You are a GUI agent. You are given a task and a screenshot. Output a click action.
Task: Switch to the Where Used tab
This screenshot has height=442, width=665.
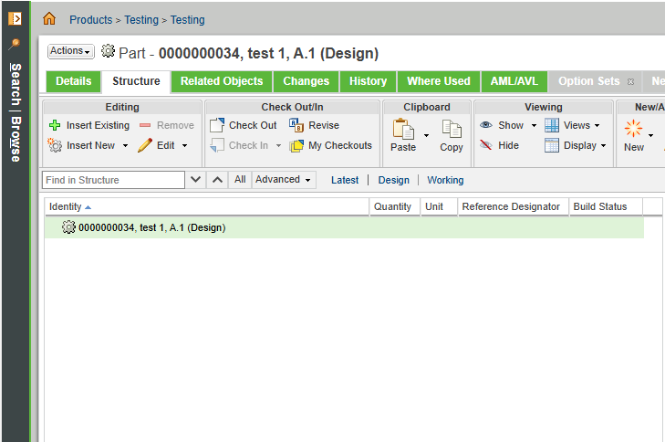click(438, 81)
